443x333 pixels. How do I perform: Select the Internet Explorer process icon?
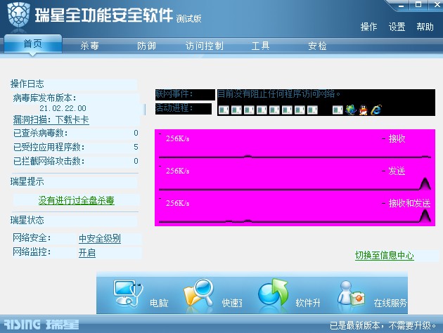click(x=376, y=110)
